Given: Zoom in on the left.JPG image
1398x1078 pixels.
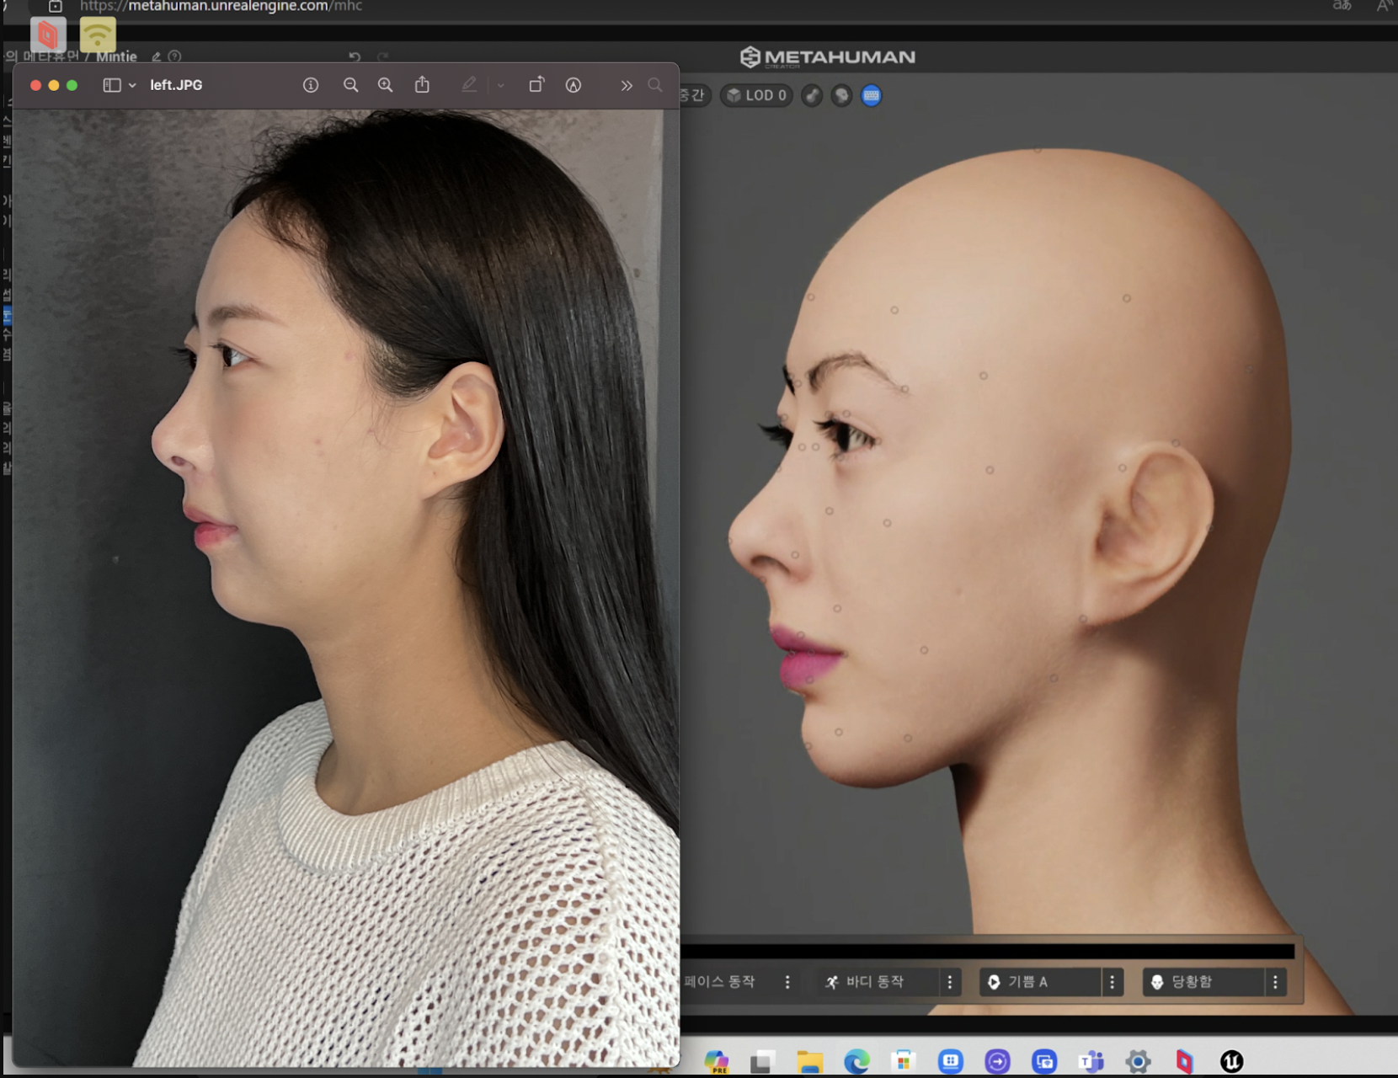Looking at the screenshot, I should point(385,85).
